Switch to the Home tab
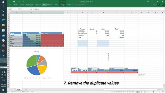Viewport: 165px width, 93px height. [16, 5]
